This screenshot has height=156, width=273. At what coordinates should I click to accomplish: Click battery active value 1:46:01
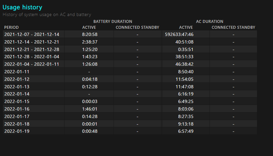[90, 109]
